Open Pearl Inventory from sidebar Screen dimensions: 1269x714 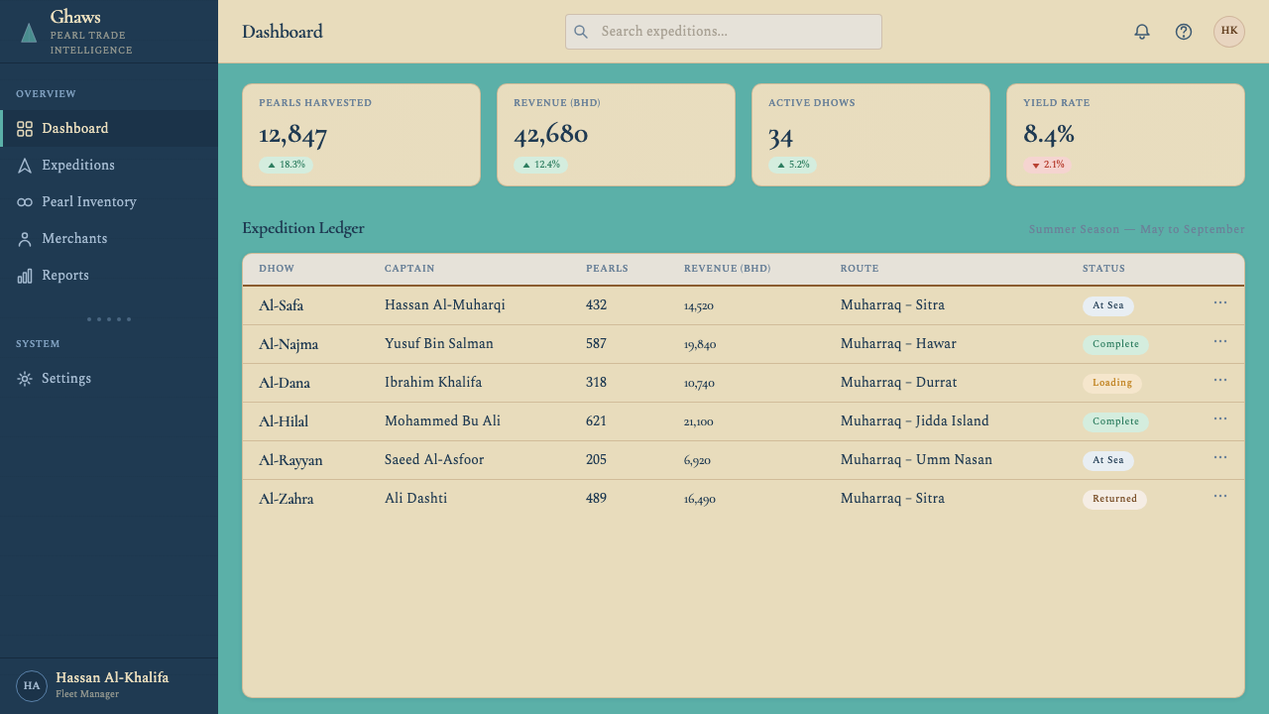109,202
